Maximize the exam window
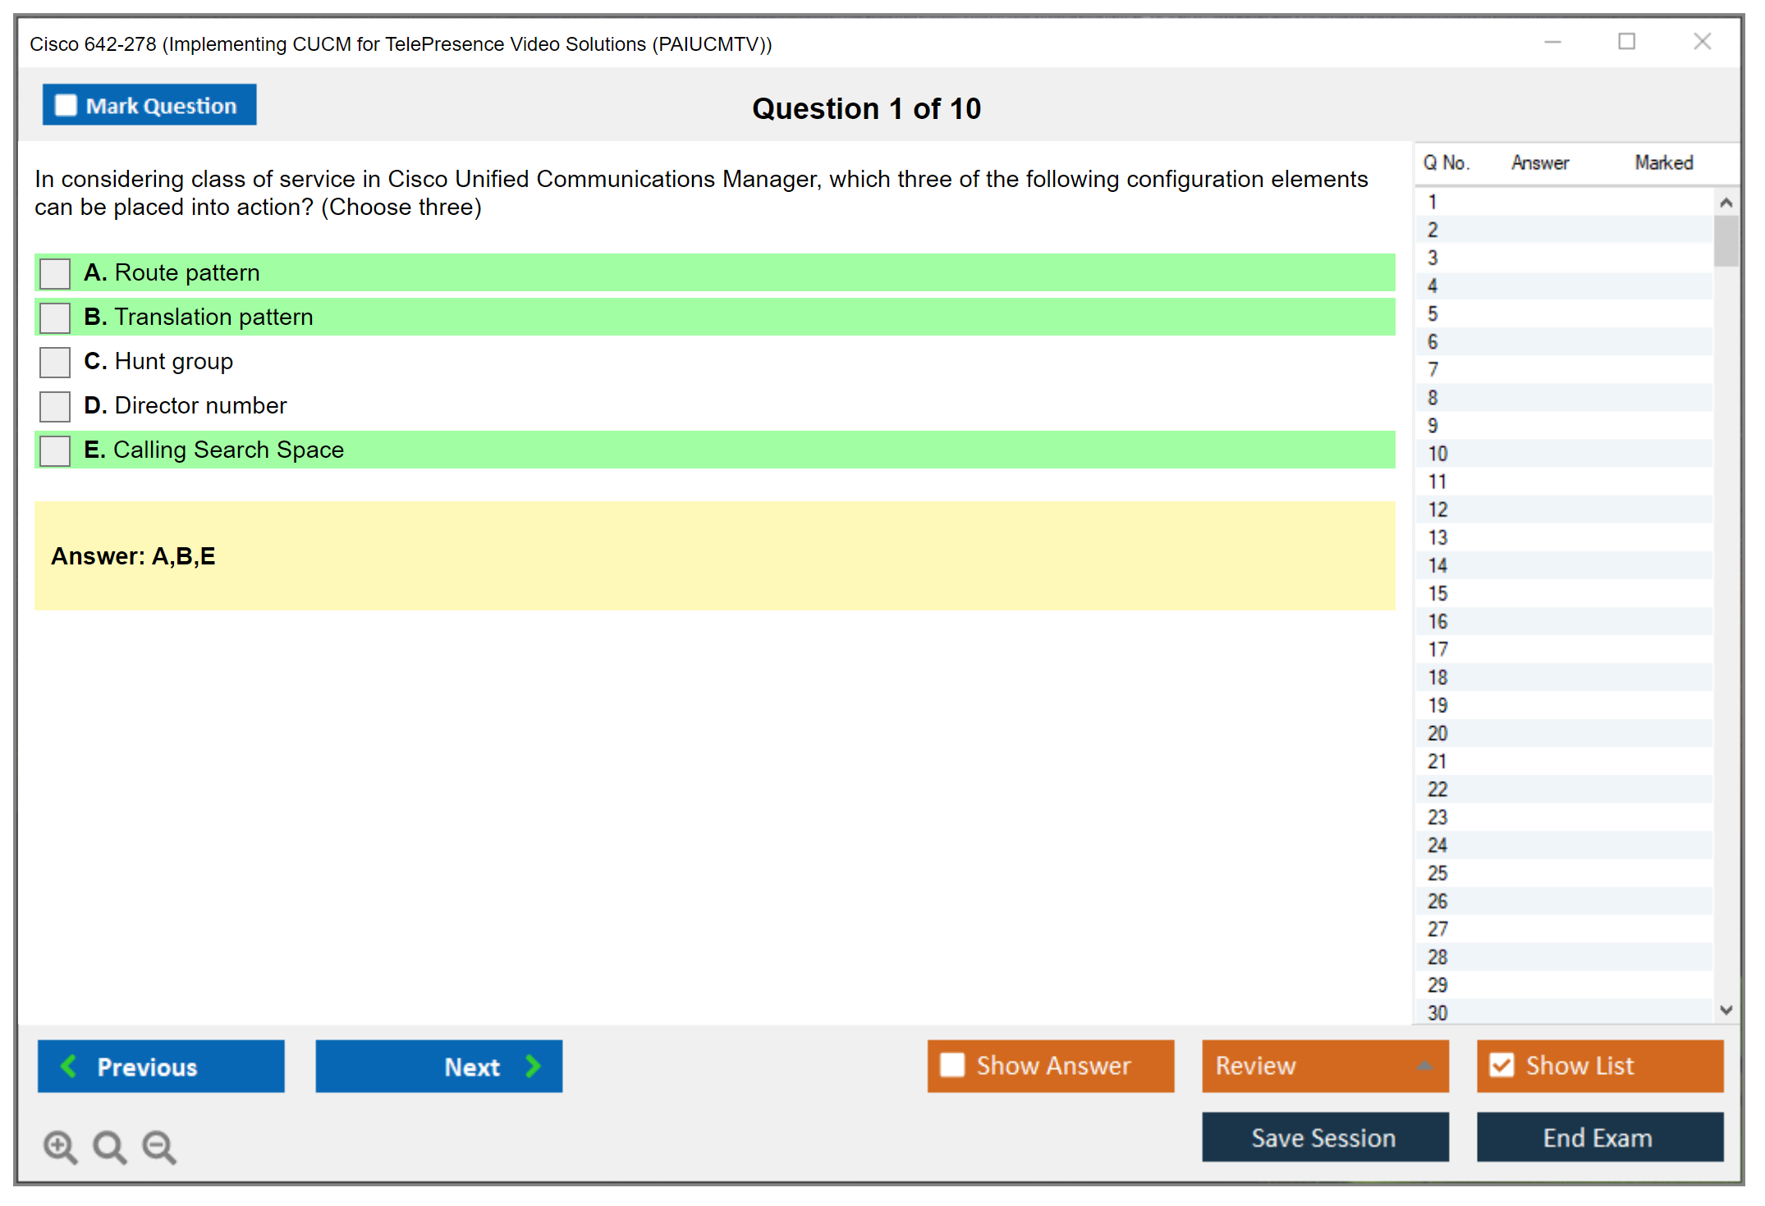This screenshot has width=1765, height=1206. [x=1626, y=42]
